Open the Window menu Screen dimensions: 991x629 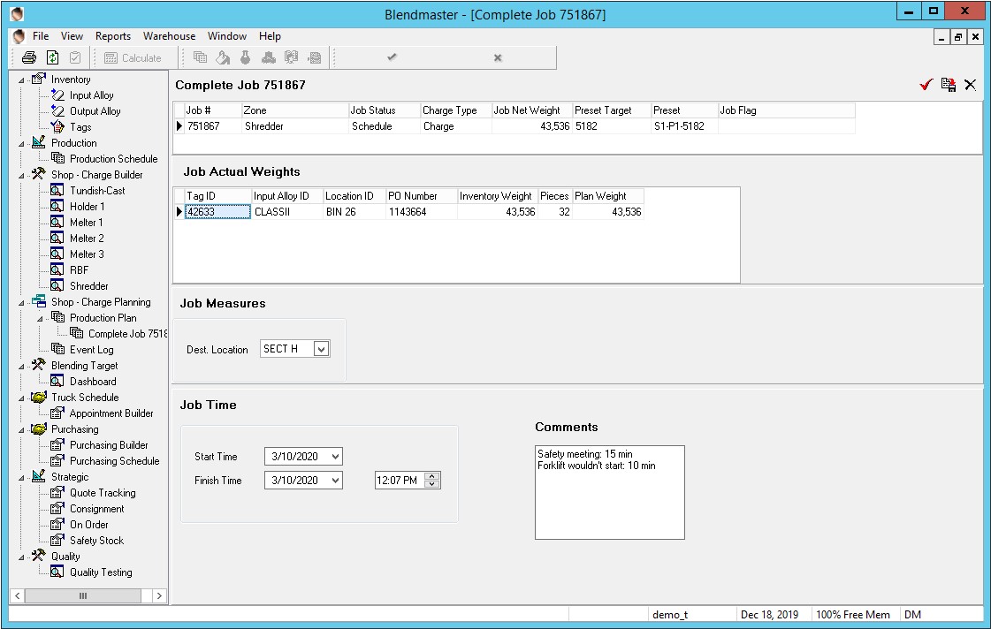click(227, 36)
